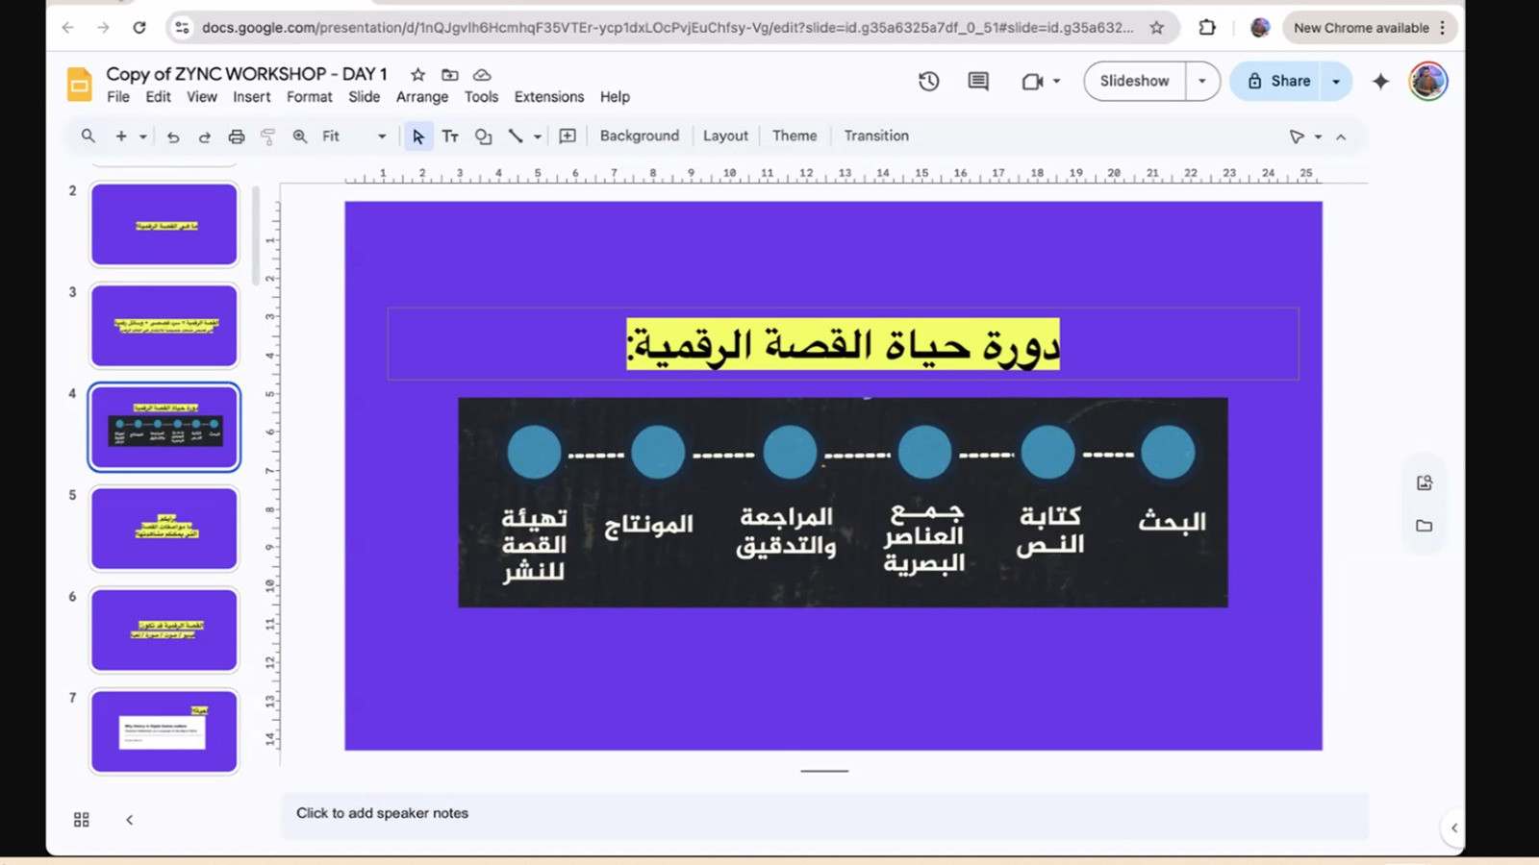Click the print icon
Image resolution: width=1539 pixels, height=865 pixels.
click(x=237, y=136)
